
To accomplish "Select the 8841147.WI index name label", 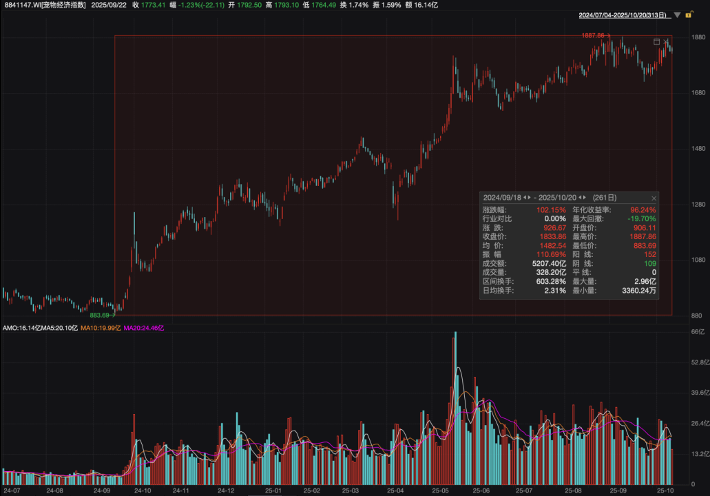I will point(45,5).
